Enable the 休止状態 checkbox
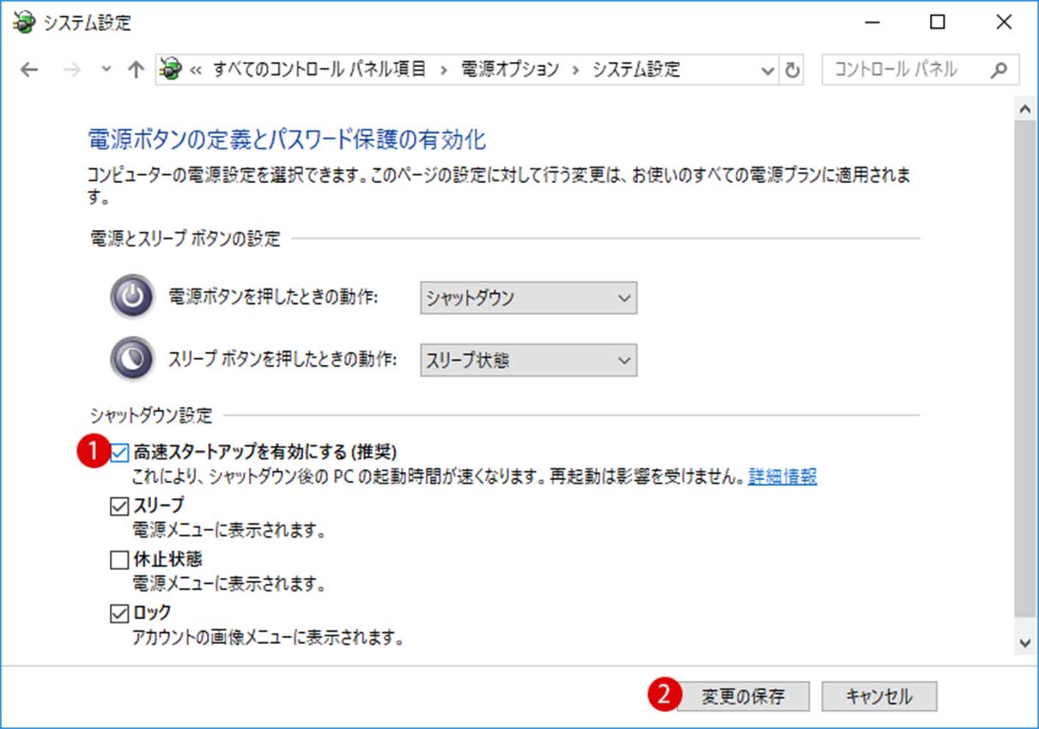Screen dimensions: 1039x729 click(x=119, y=560)
